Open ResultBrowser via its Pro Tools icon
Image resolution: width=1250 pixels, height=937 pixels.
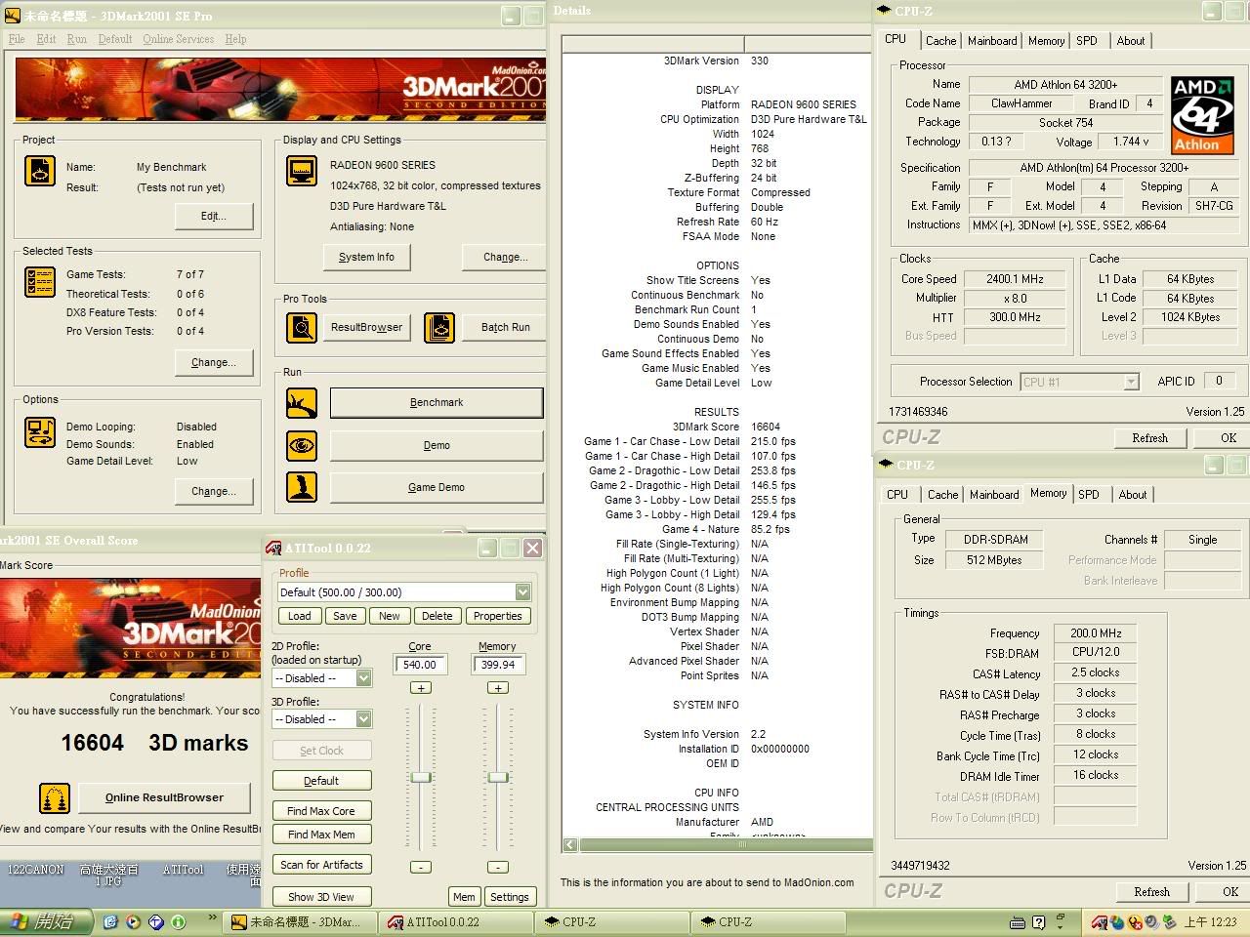(x=302, y=328)
